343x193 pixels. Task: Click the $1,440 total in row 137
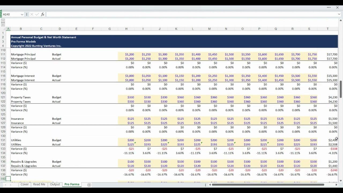pos(333,166)
